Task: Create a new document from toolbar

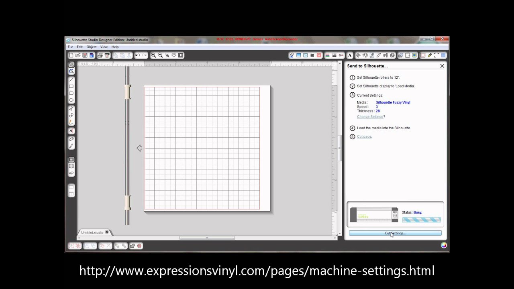Action: [71, 55]
